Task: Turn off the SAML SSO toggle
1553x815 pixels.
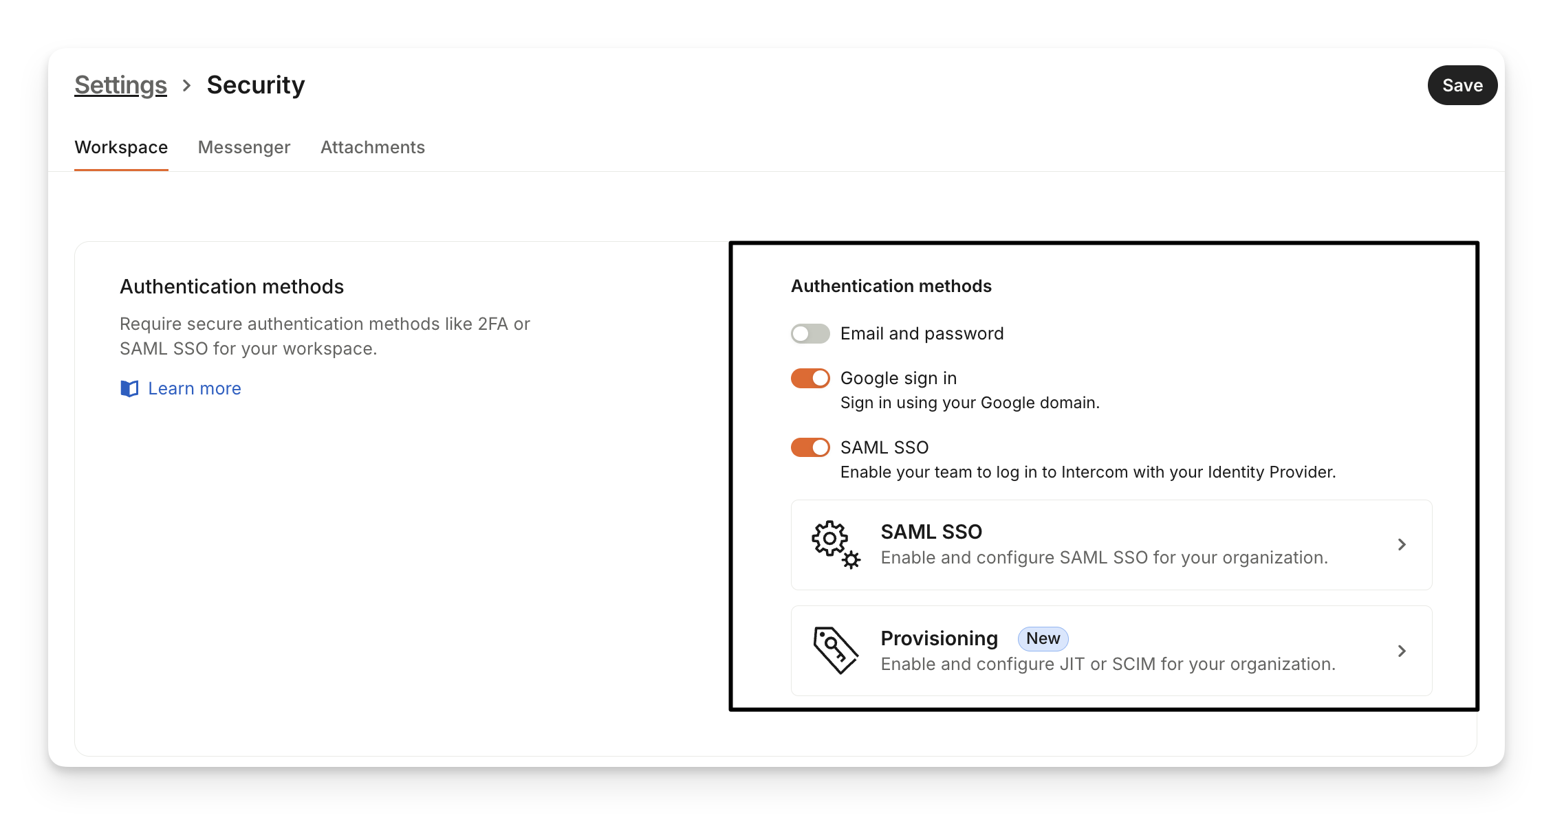Action: pyautogui.click(x=810, y=448)
